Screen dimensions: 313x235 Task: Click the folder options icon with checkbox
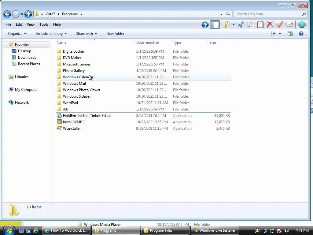coord(226,24)
